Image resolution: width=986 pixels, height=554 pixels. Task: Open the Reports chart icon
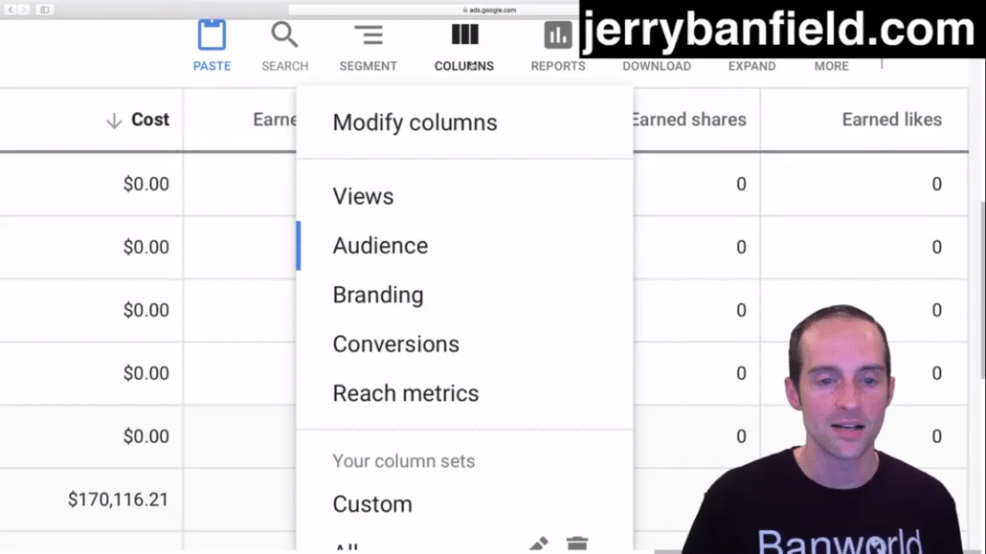(558, 35)
